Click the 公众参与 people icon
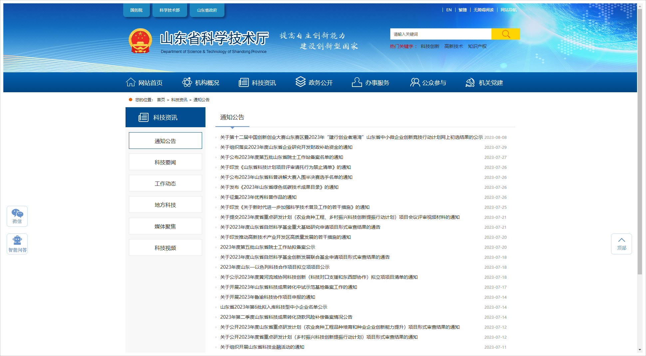The width and height of the screenshot is (646, 356). [x=415, y=82]
